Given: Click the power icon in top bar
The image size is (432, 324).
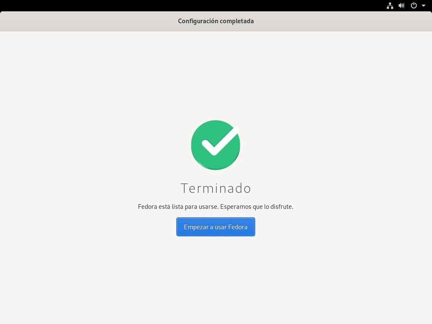Looking at the screenshot, I should 414,5.
